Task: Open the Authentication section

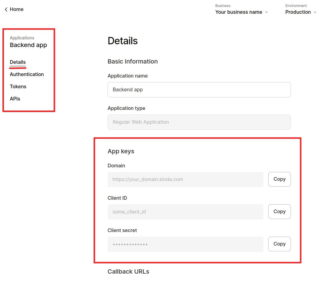Action: tap(27, 74)
